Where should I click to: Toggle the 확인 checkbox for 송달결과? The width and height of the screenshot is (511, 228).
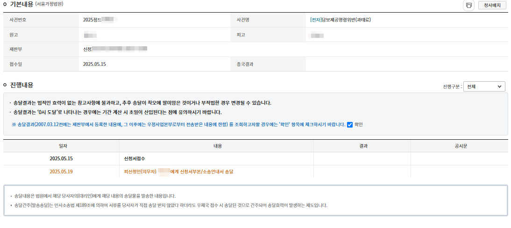point(350,125)
